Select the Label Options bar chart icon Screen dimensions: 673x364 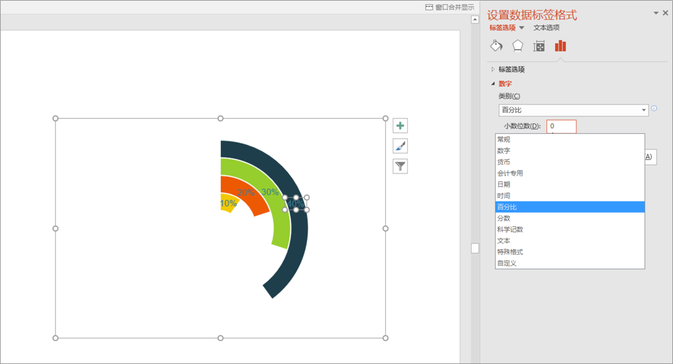pyautogui.click(x=560, y=46)
